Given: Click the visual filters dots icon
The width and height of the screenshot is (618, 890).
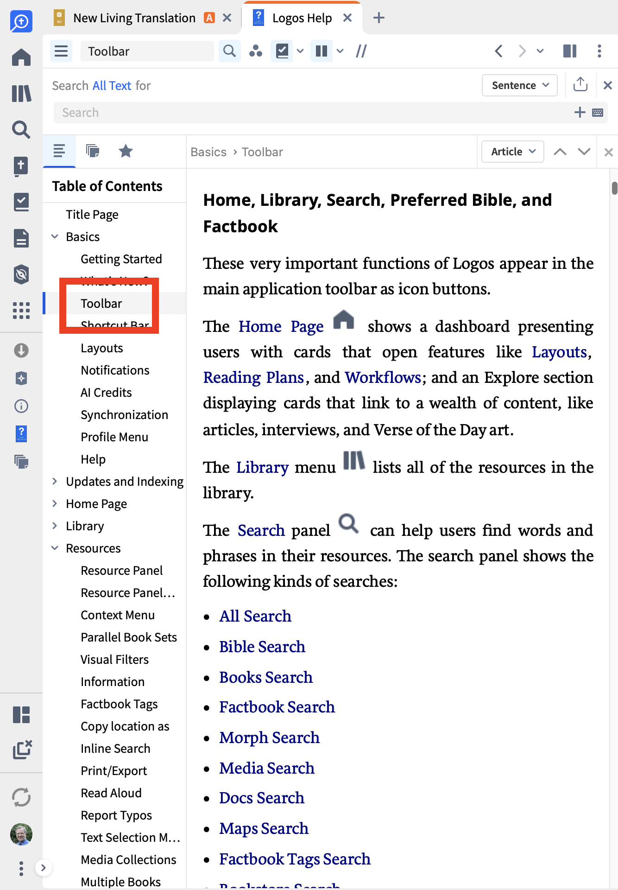Looking at the screenshot, I should tap(255, 51).
